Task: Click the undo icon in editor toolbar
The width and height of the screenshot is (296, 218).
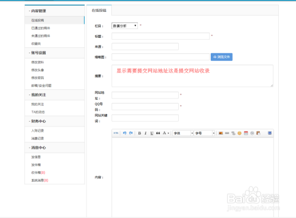Action: 124,133
